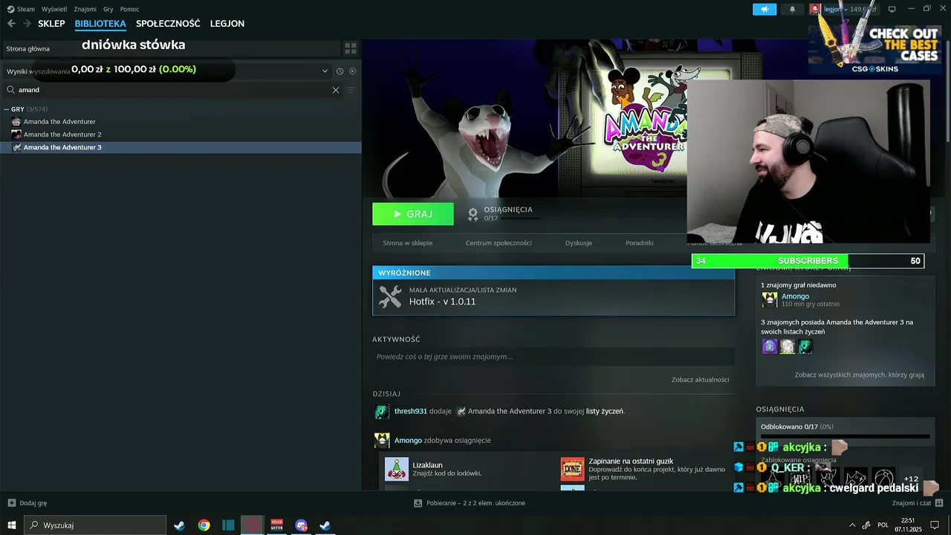
Task: Open second wishlist friend avatar
Action: point(788,346)
